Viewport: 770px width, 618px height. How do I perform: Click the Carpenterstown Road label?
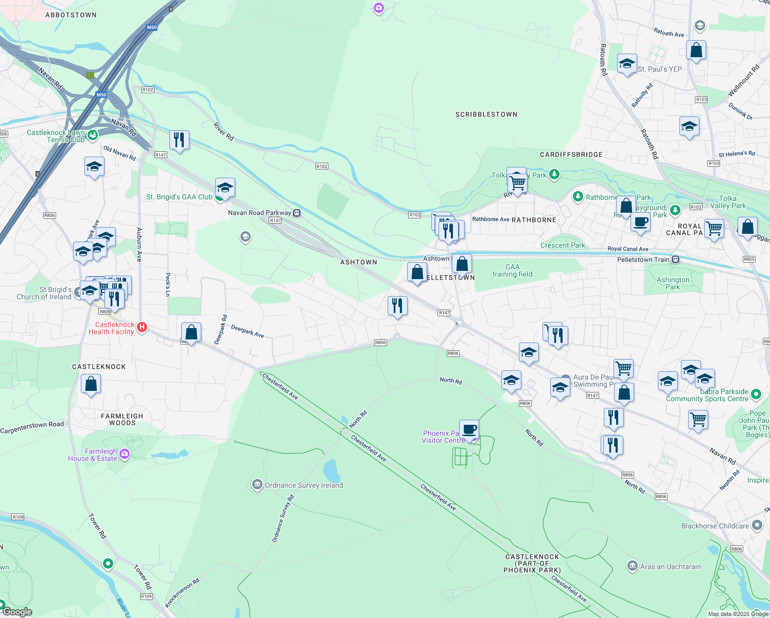[x=32, y=427]
